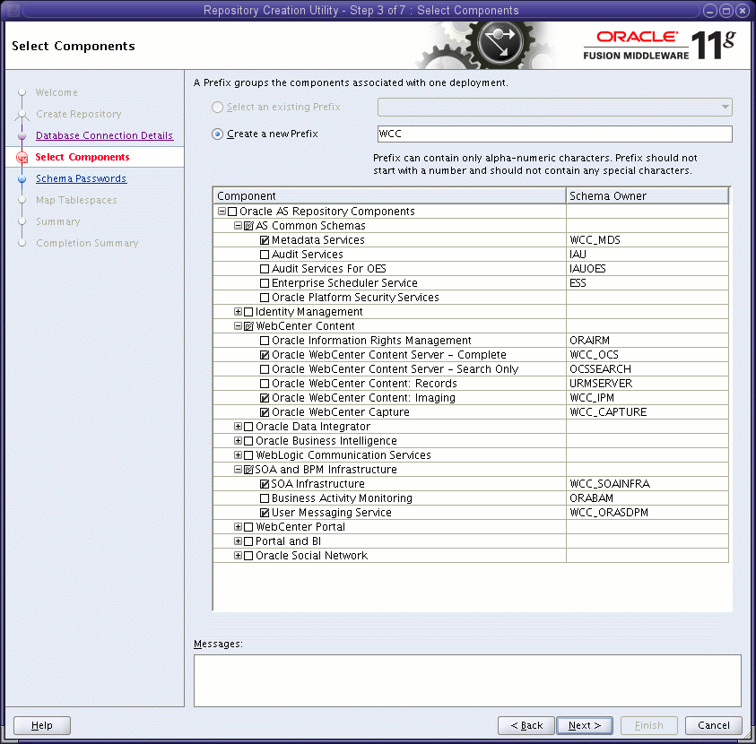
Task: Check the Portal and BI checkbox
Action: click(x=248, y=541)
